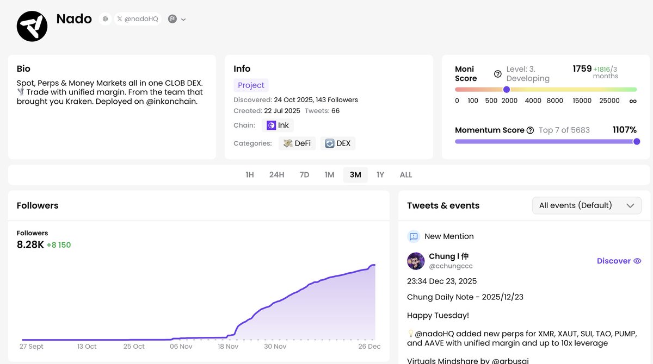The width and height of the screenshot is (653, 364).
Task: Select the DeFi category tag
Action: point(297,143)
